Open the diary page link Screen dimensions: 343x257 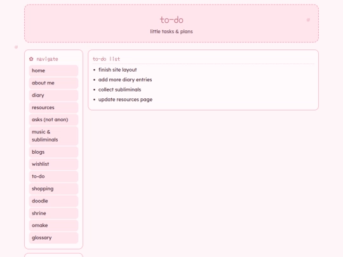coord(53,95)
